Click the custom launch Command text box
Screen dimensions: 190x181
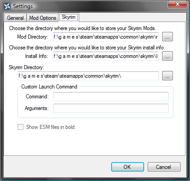(111, 97)
